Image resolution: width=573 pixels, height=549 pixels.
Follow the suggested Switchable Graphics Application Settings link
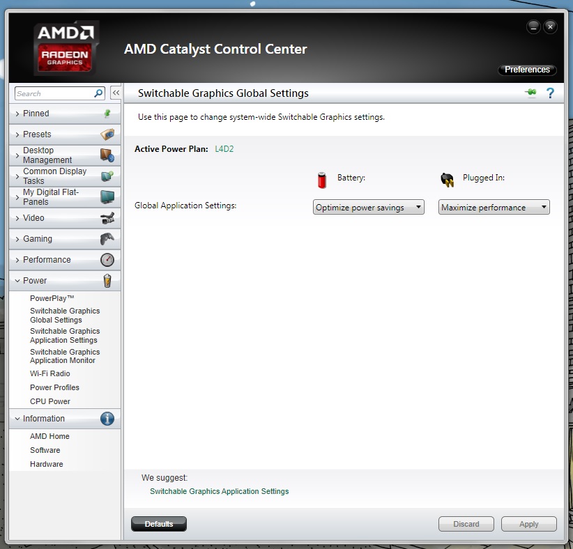[x=220, y=491]
